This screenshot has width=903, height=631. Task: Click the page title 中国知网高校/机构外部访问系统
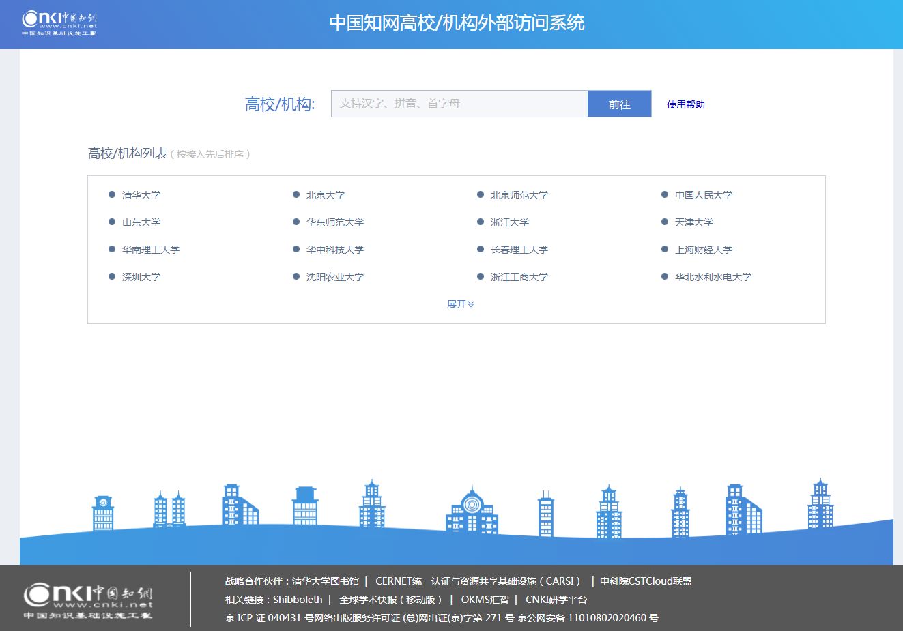(457, 23)
